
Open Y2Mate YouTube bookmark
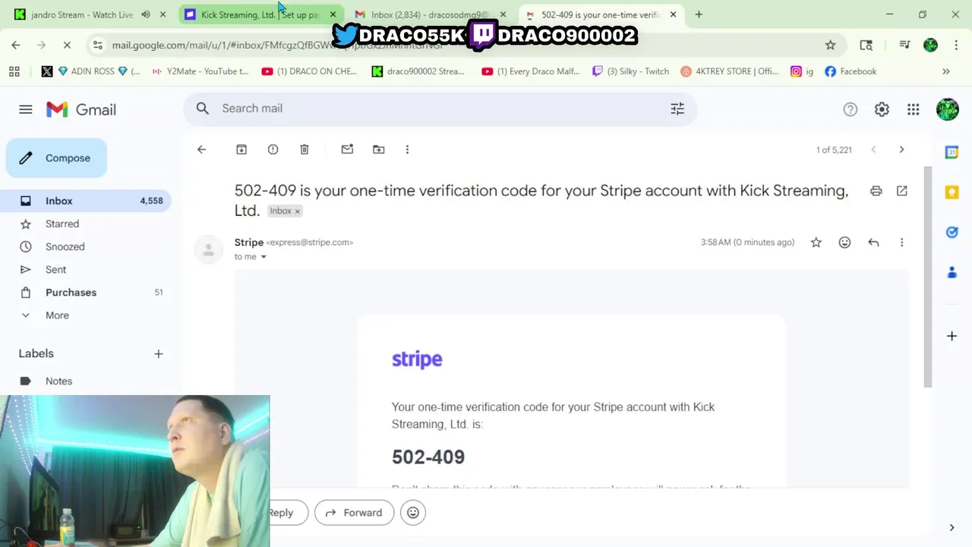click(200, 71)
